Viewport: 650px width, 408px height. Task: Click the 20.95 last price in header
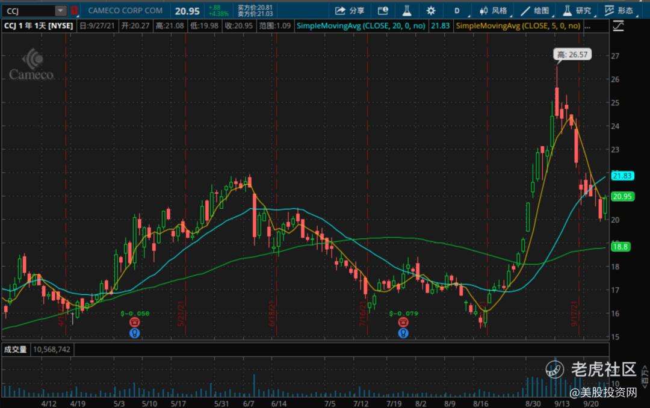pyautogui.click(x=187, y=11)
